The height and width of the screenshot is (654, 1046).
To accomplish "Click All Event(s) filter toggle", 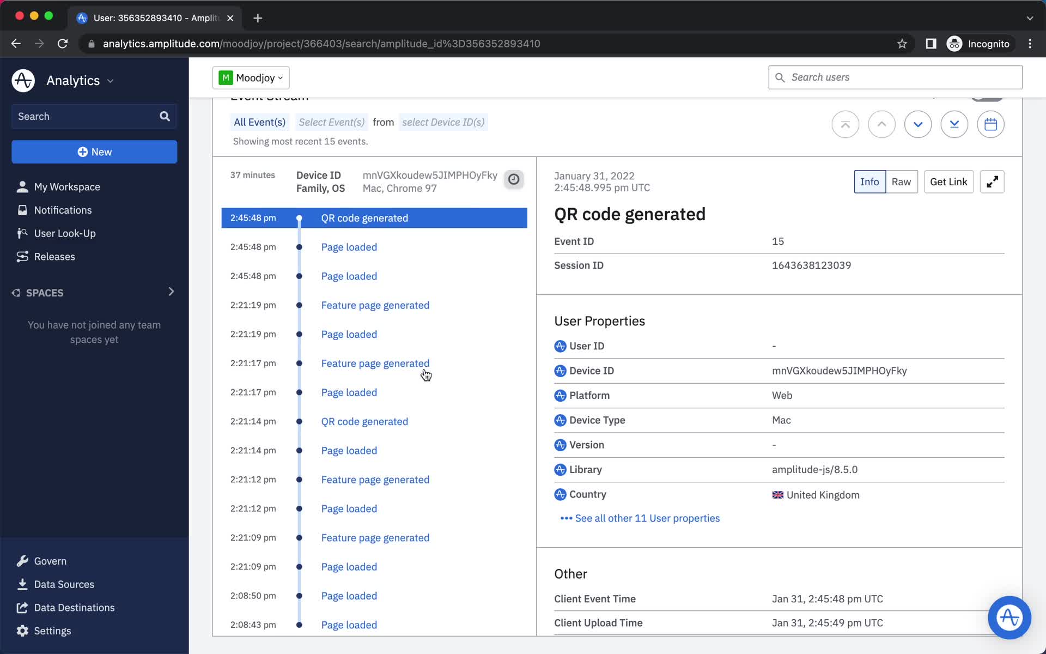I will coord(260,122).
